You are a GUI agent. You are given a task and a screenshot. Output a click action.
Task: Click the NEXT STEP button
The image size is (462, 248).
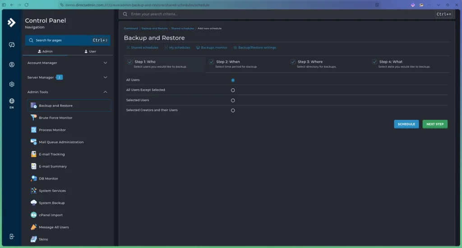coord(435,124)
